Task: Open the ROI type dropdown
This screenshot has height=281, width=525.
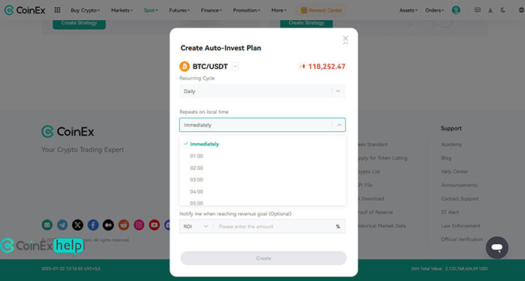Action: point(196,226)
